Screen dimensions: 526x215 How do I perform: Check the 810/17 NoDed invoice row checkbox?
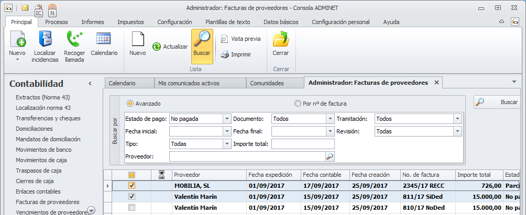(x=132, y=208)
